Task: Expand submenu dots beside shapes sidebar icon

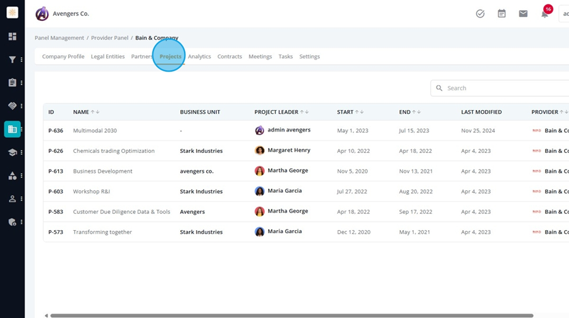Action: [x=21, y=176]
